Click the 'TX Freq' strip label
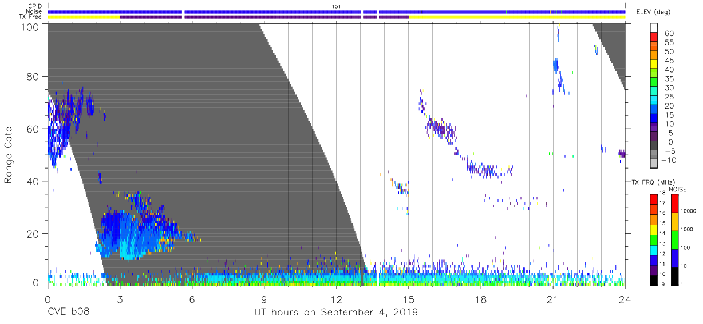The width and height of the screenshot is (703, 324). pos(30,17)
